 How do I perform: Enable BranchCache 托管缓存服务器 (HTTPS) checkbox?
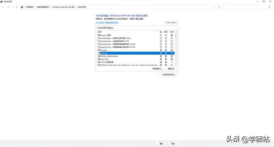tap(99, 44)
